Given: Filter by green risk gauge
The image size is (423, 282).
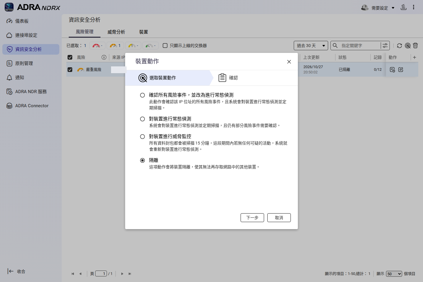Looking at the screenshot, I should click(150, 46).
